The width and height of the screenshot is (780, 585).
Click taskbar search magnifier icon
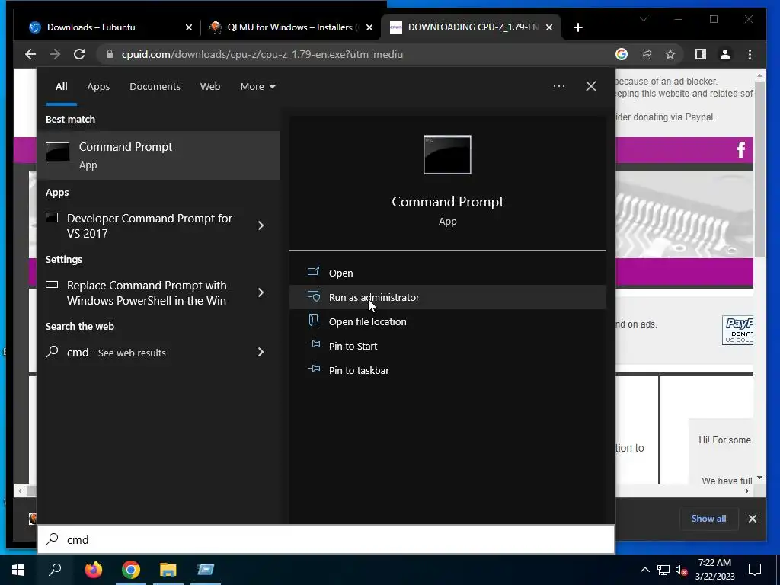(x=55, y=570)
